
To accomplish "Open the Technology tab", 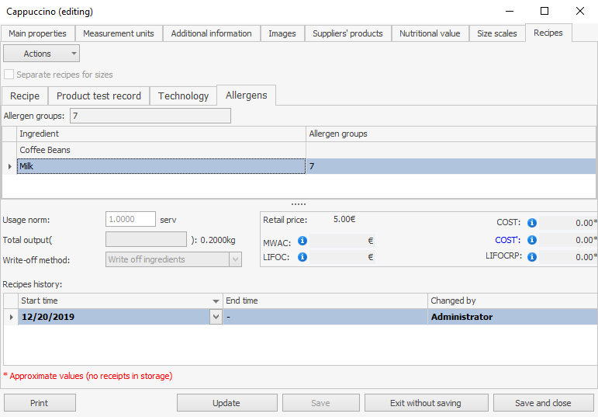I will pyautogui.click(x=183, y=96).
